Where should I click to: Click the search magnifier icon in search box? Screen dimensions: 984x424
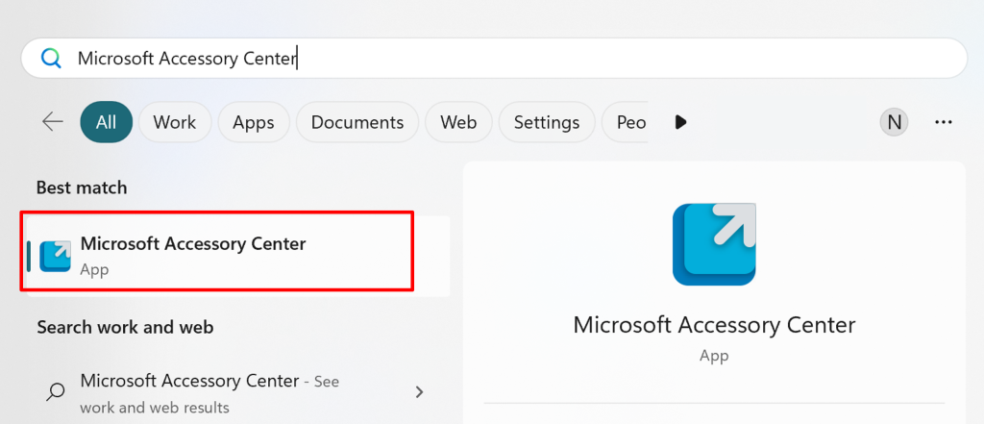[x=51, y=59]
